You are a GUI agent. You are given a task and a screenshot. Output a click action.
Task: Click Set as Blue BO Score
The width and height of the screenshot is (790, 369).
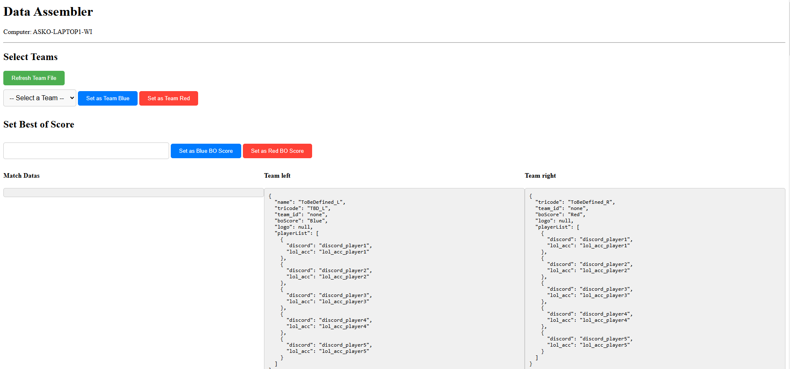point(206,151)
